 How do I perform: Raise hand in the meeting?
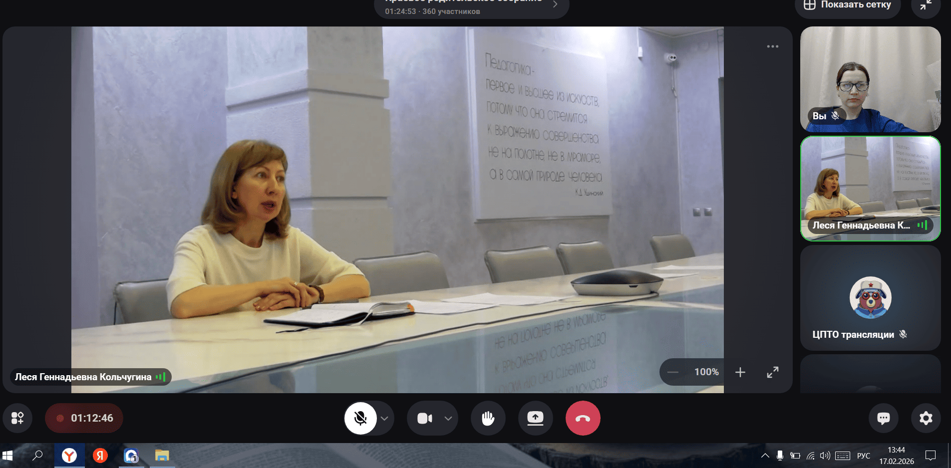click(488, 418)
